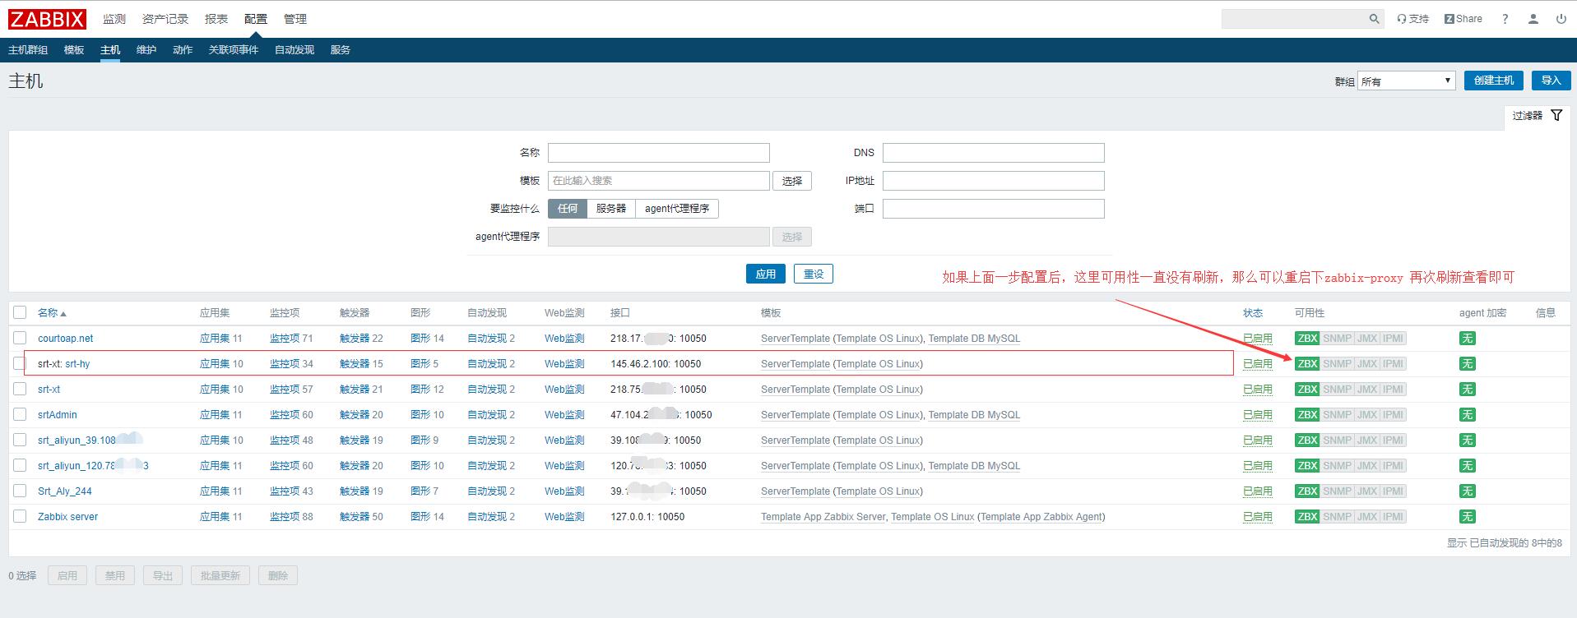Tick checkbox for srt-xt: srt-hy host

pos(20,363)
